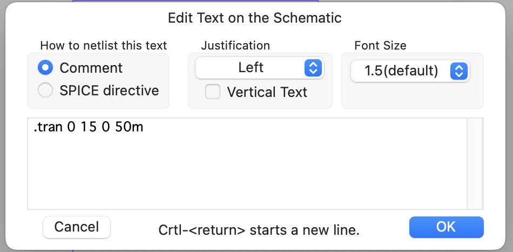513x252 pixels.
Task: Click the dialog title Edit Text on the Schematic
Action: tap(255, 18)
